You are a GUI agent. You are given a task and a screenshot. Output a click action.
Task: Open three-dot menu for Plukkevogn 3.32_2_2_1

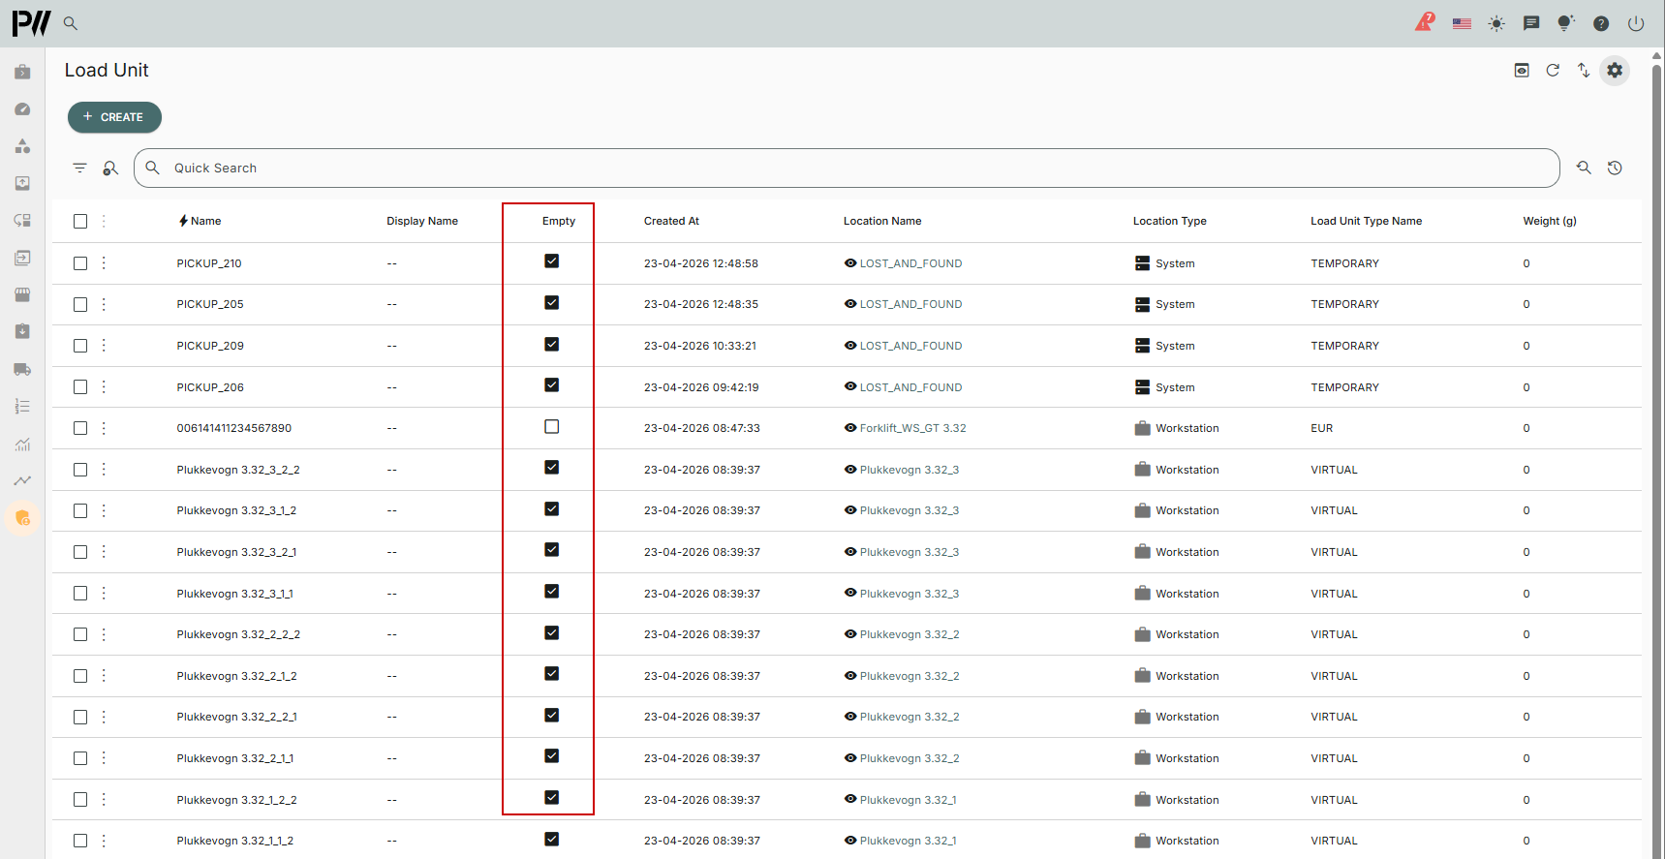(104, 717)
